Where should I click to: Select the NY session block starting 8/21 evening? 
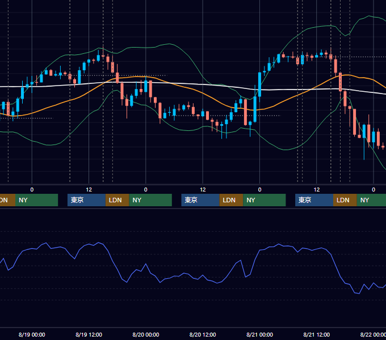371,200
